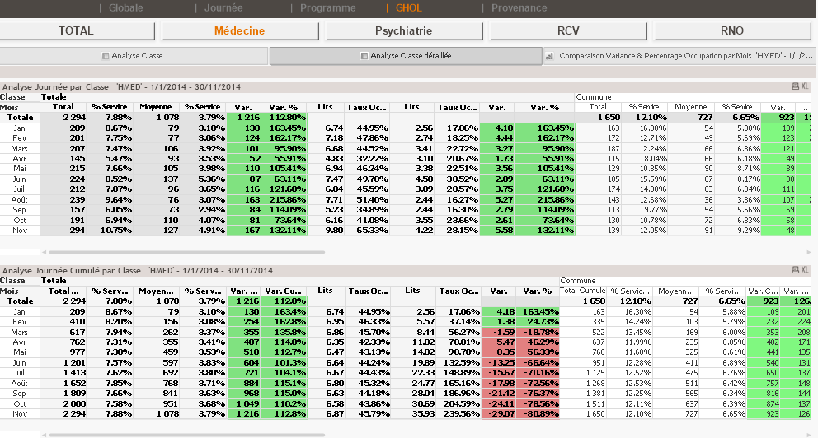This screenshot has width=818, height=438.
Task: Select the 98.78% cell in Mai row
Action: 458,352
